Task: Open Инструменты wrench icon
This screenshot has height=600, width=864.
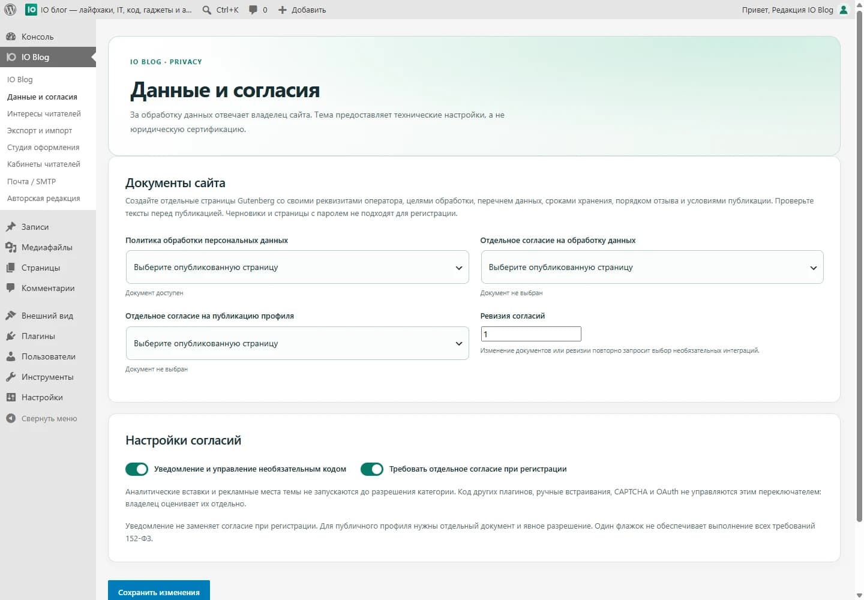Action: pyautogui.click(x=11, y=377)
